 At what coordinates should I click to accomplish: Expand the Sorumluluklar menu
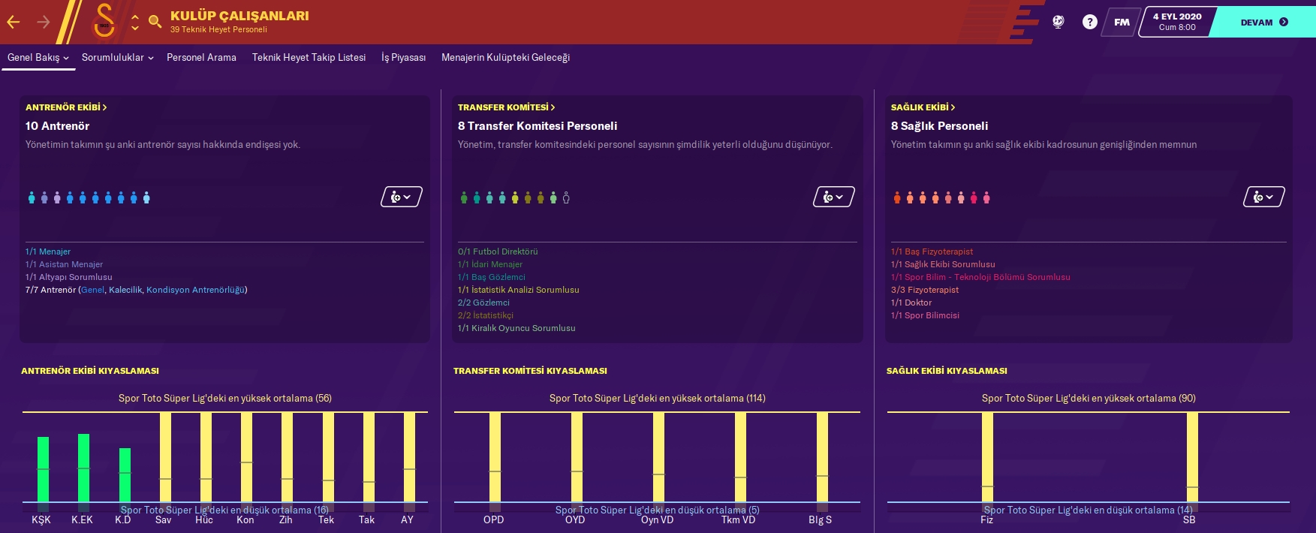click(x=117, y=58)
